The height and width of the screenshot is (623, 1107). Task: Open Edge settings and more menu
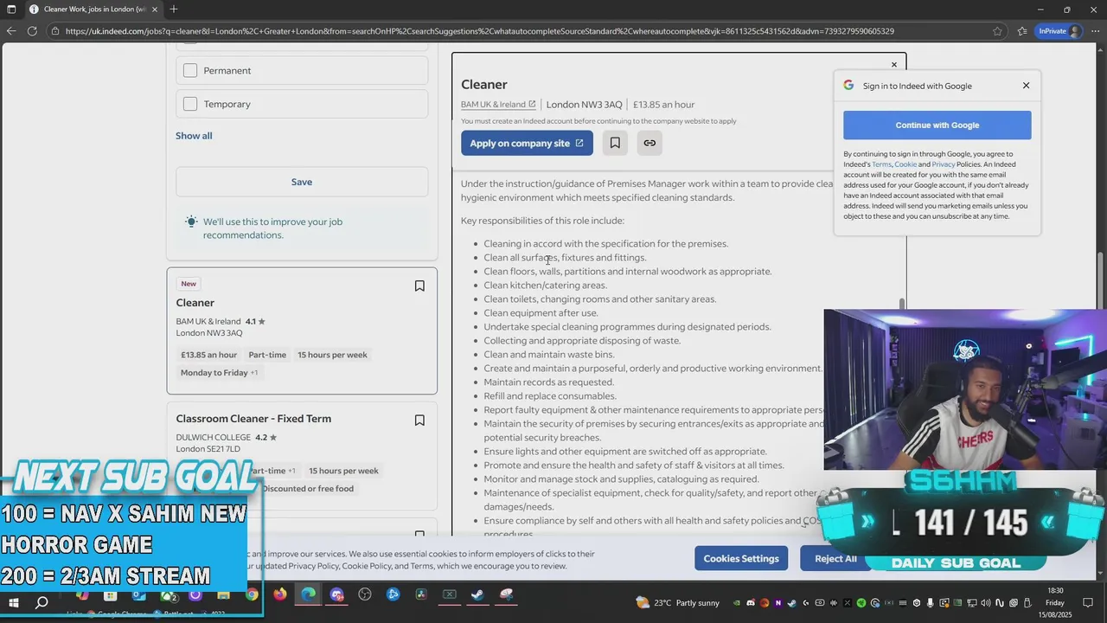[1094, 31]
